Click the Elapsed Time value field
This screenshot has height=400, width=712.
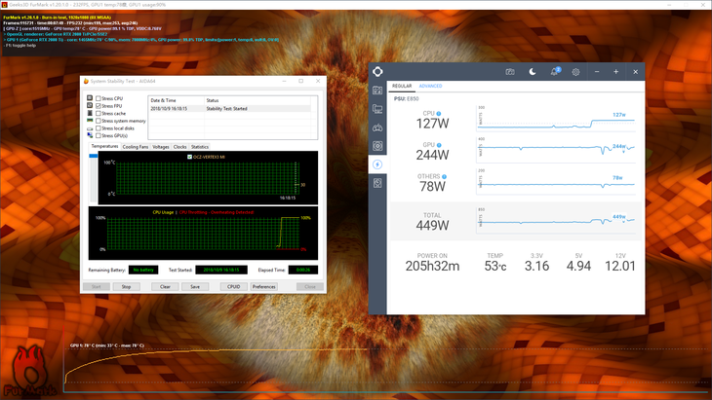click(x=303, y=270)
